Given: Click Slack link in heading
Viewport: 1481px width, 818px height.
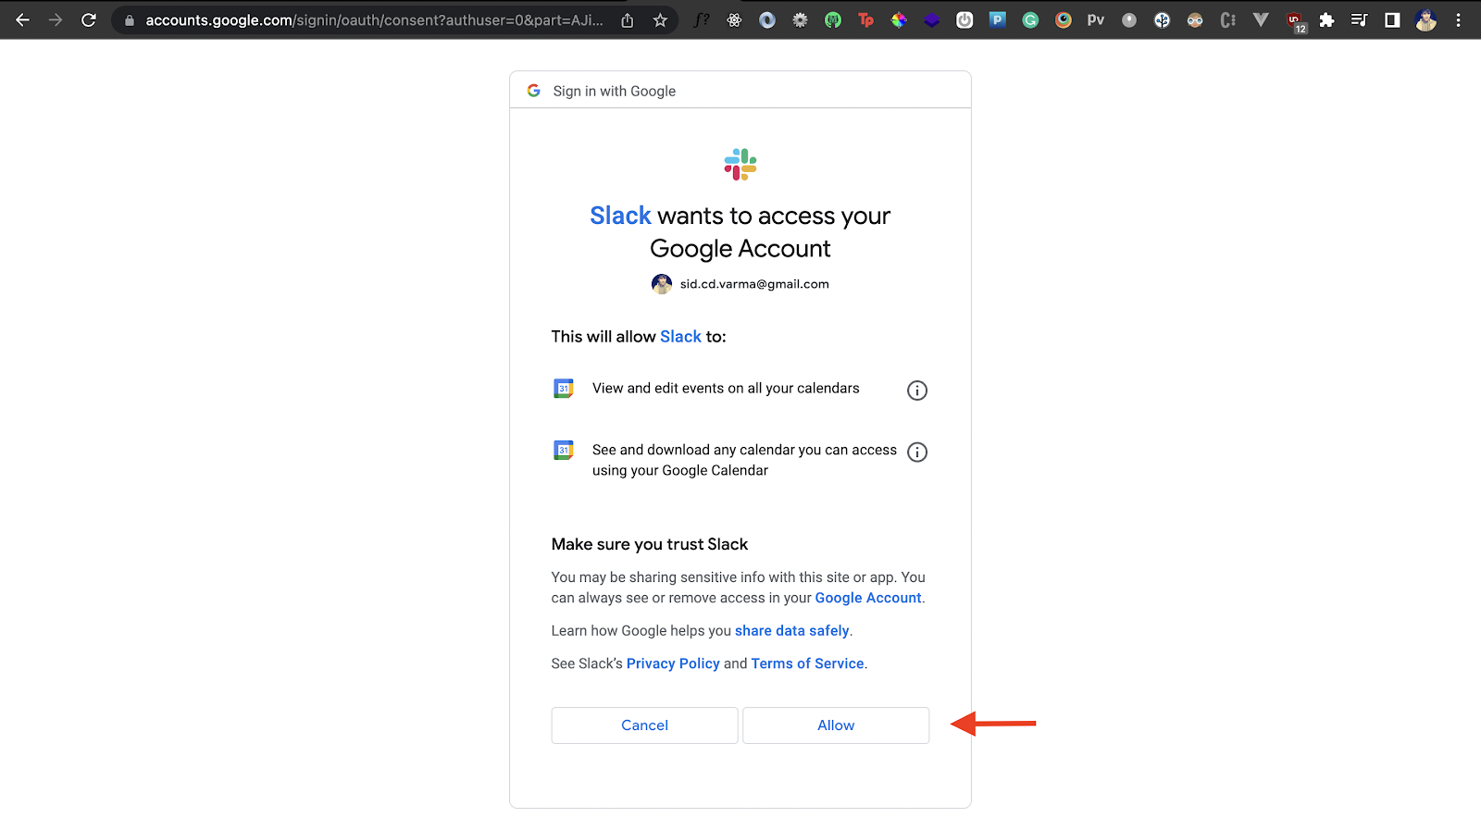Looking at the screenshot, I should click(620, 216).
